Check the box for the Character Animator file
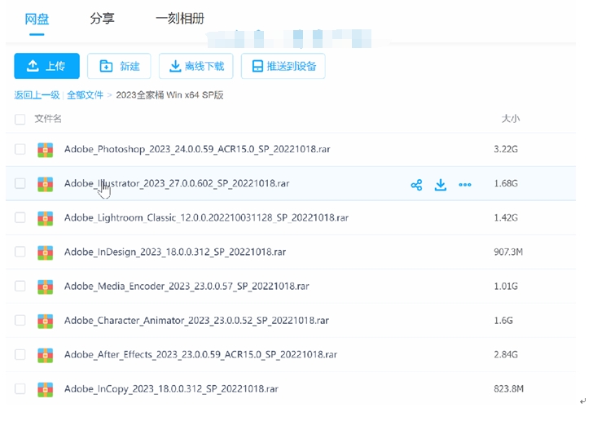Screen dimensions: 606x425 20,320
